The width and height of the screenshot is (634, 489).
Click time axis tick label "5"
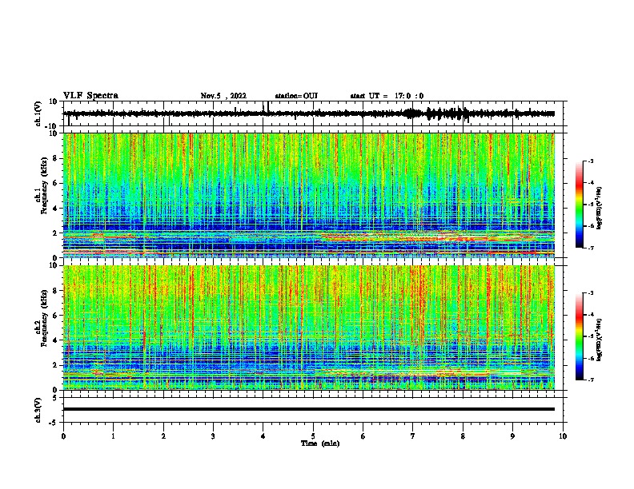coord(313,436)
